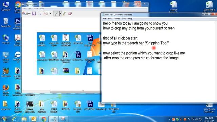The width and height of the screenshot is (217, 122).
Task: Select the pragnesh-1 folder on desktop
Action: coord(6,105)
